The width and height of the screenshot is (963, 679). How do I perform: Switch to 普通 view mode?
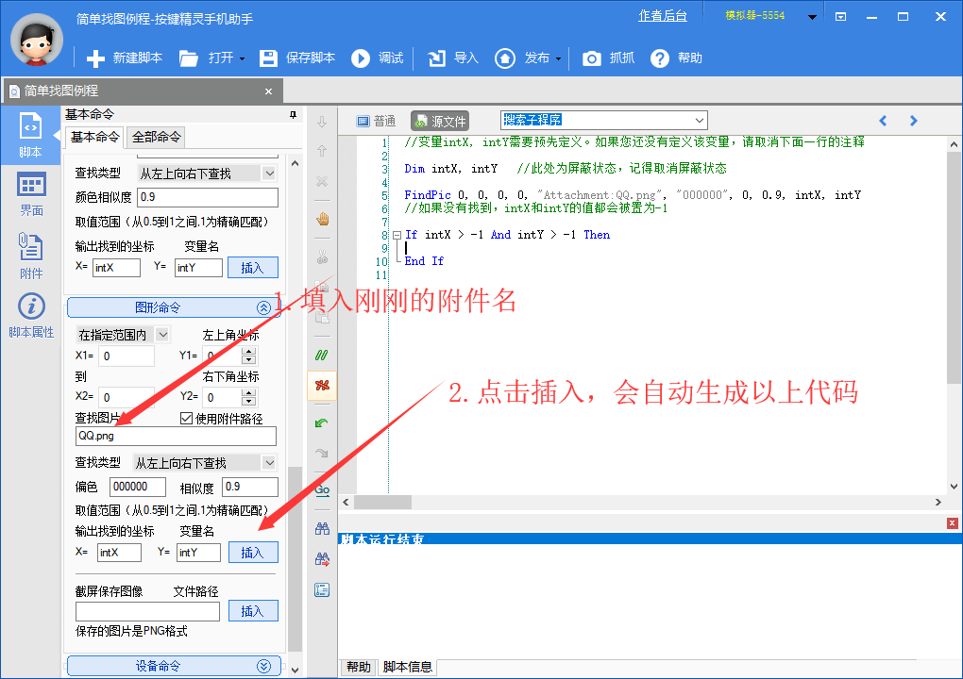click(x=376, y=121)
